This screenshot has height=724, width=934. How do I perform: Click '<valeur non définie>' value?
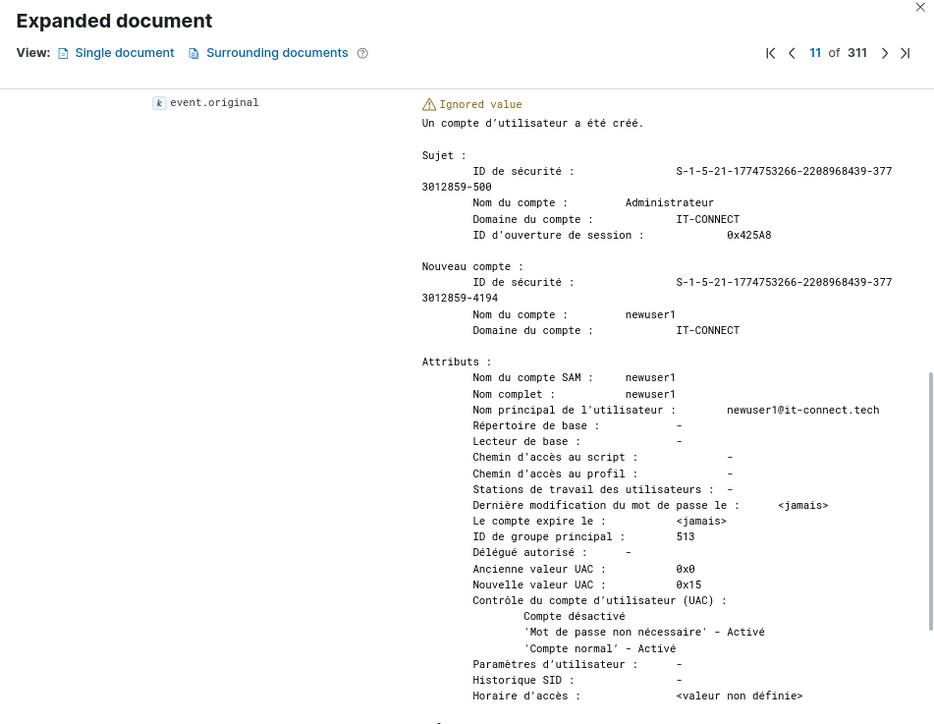pos(740,696)
